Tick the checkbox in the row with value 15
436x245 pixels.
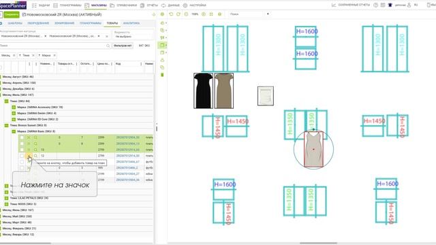click(x=22, y=150)
